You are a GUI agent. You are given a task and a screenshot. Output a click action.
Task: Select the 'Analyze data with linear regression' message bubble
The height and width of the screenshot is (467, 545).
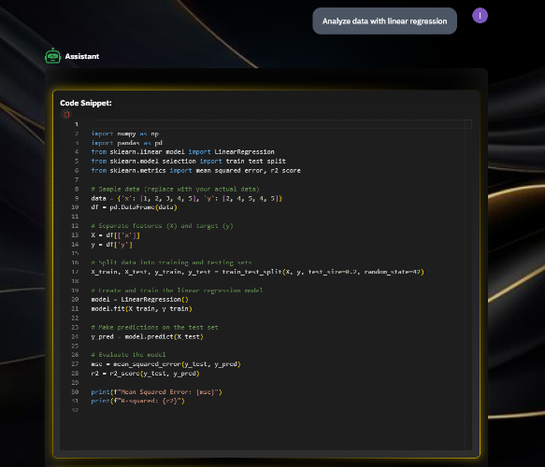(384, 21)
